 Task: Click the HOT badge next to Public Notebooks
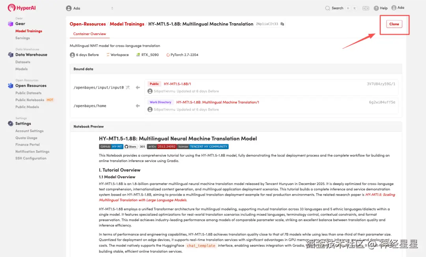coord(50,100)
